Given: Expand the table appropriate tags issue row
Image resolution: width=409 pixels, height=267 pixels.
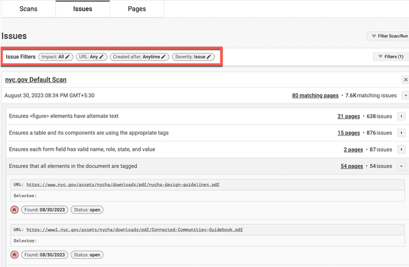Looking at the screenshot, I should pos(401,133).
